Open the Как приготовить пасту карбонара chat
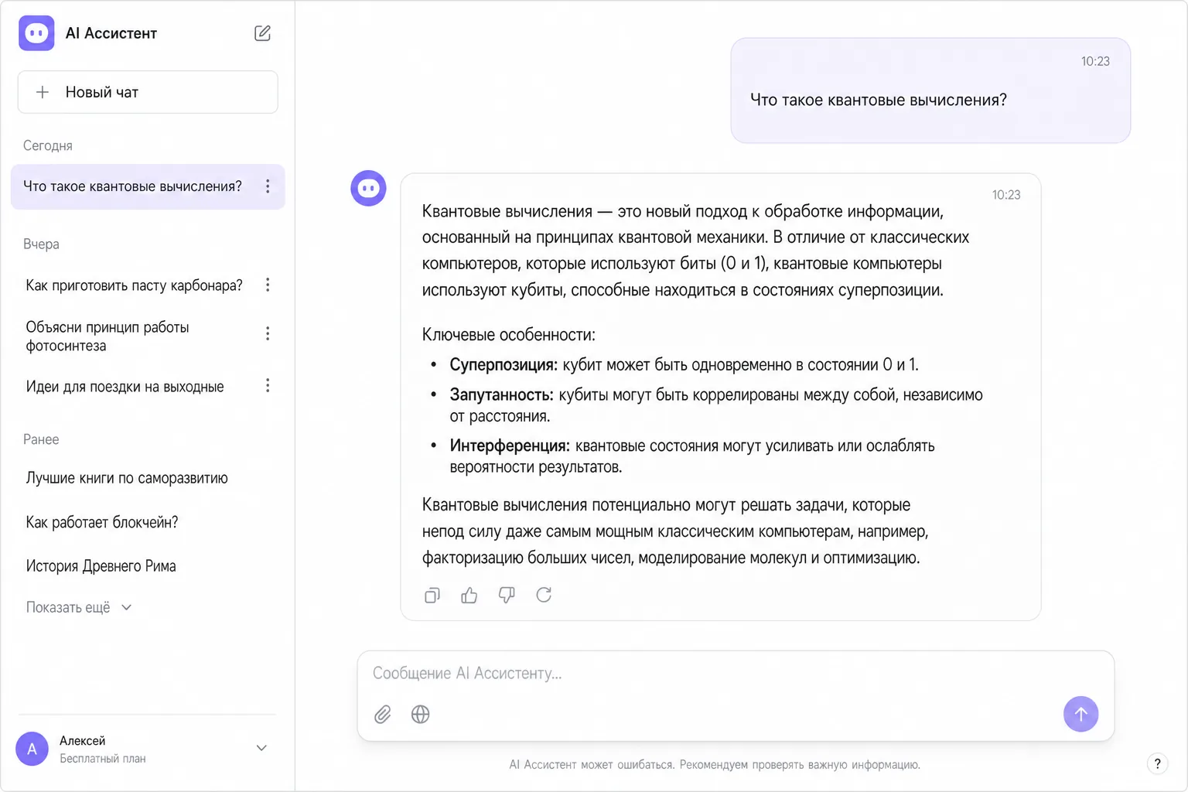This screenshot has height=792, width=1188. click(x=135, y=285)
